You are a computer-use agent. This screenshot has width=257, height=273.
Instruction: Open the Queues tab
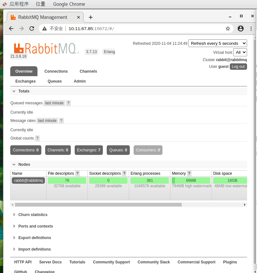54,81
